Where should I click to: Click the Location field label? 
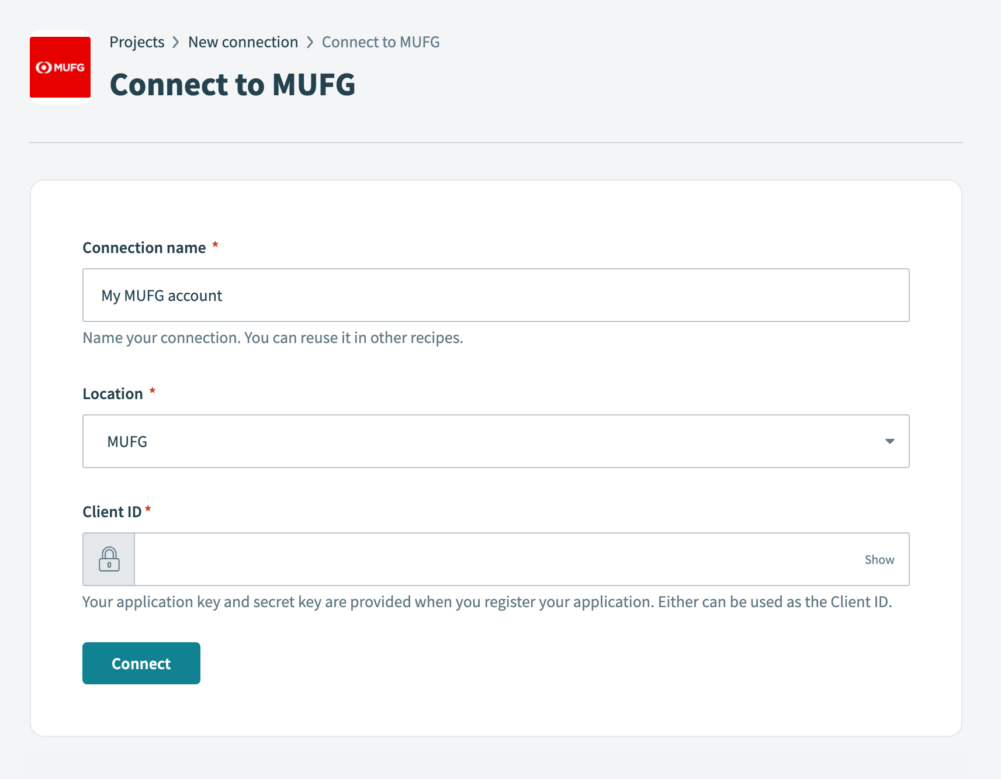tap(113, 394)
